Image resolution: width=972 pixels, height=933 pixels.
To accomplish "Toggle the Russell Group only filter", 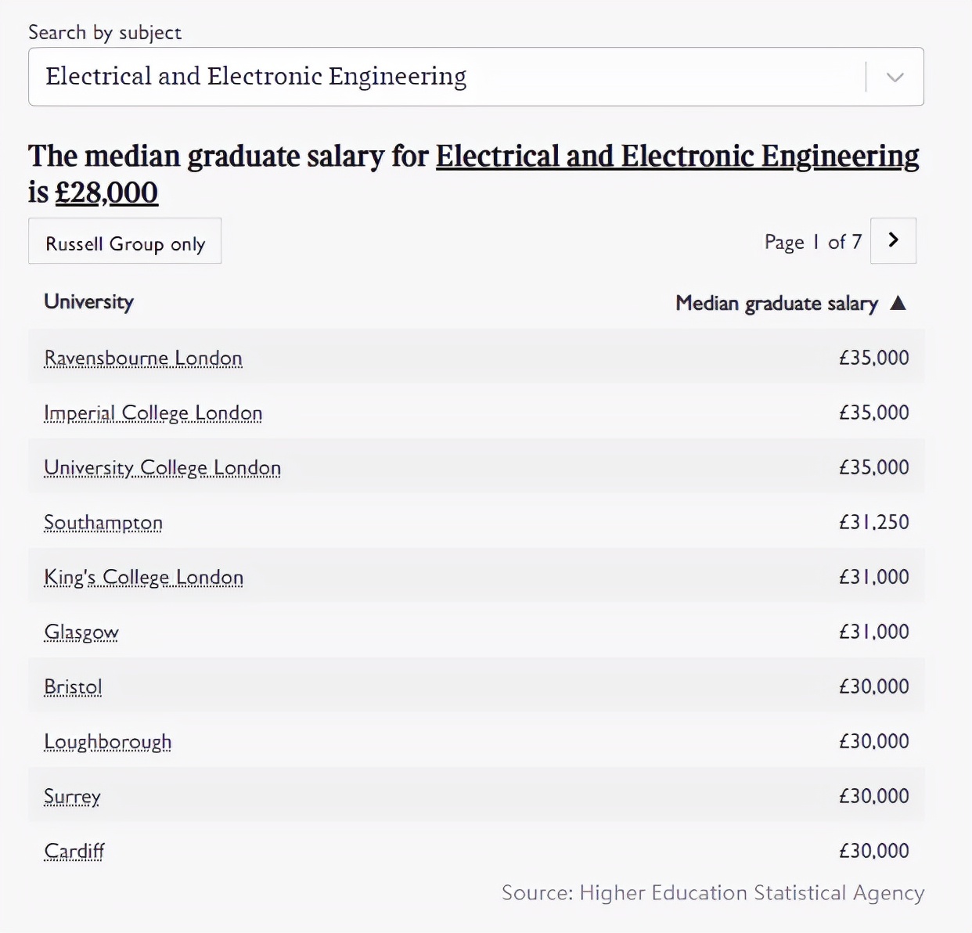I will click(x=125, y=241).
